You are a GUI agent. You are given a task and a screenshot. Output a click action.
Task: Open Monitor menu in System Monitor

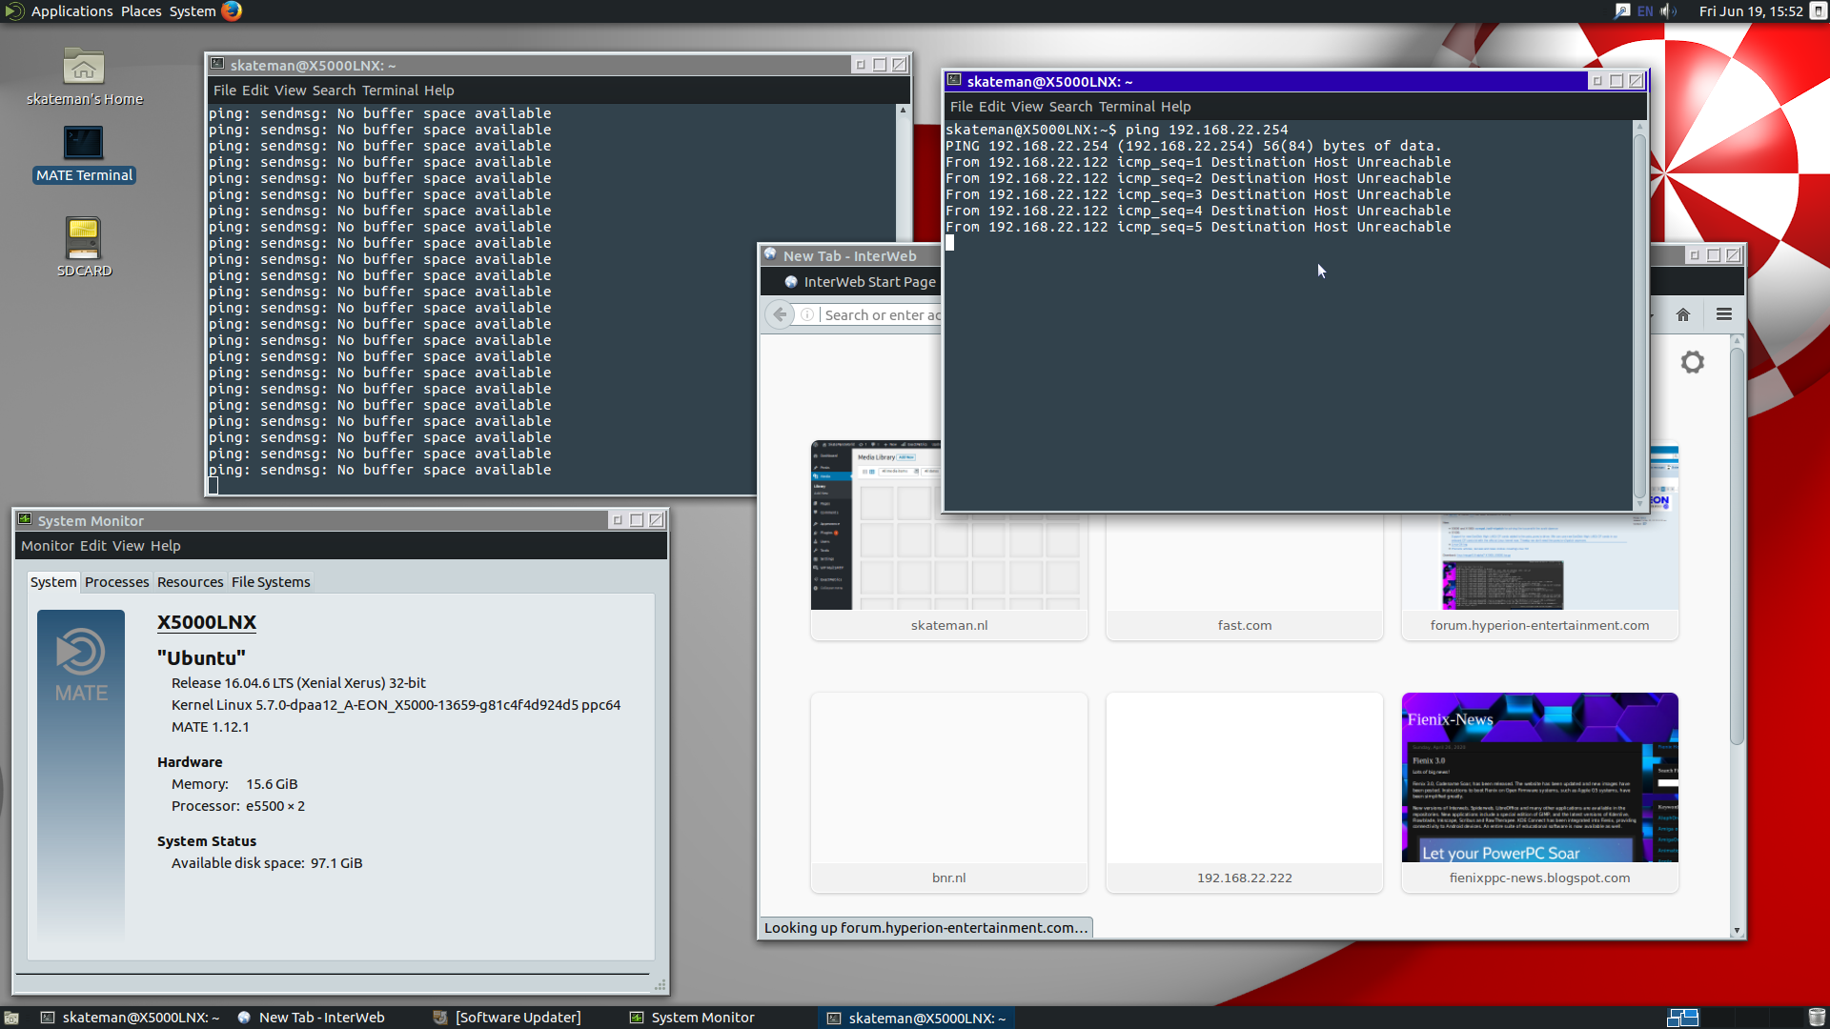47,546
